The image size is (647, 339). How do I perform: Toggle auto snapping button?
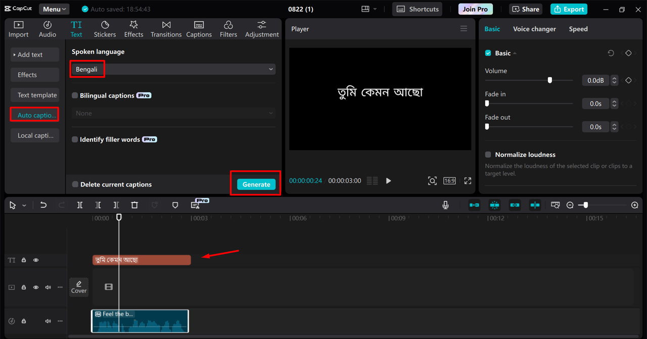pyautogui.click(x=494, y=205)
